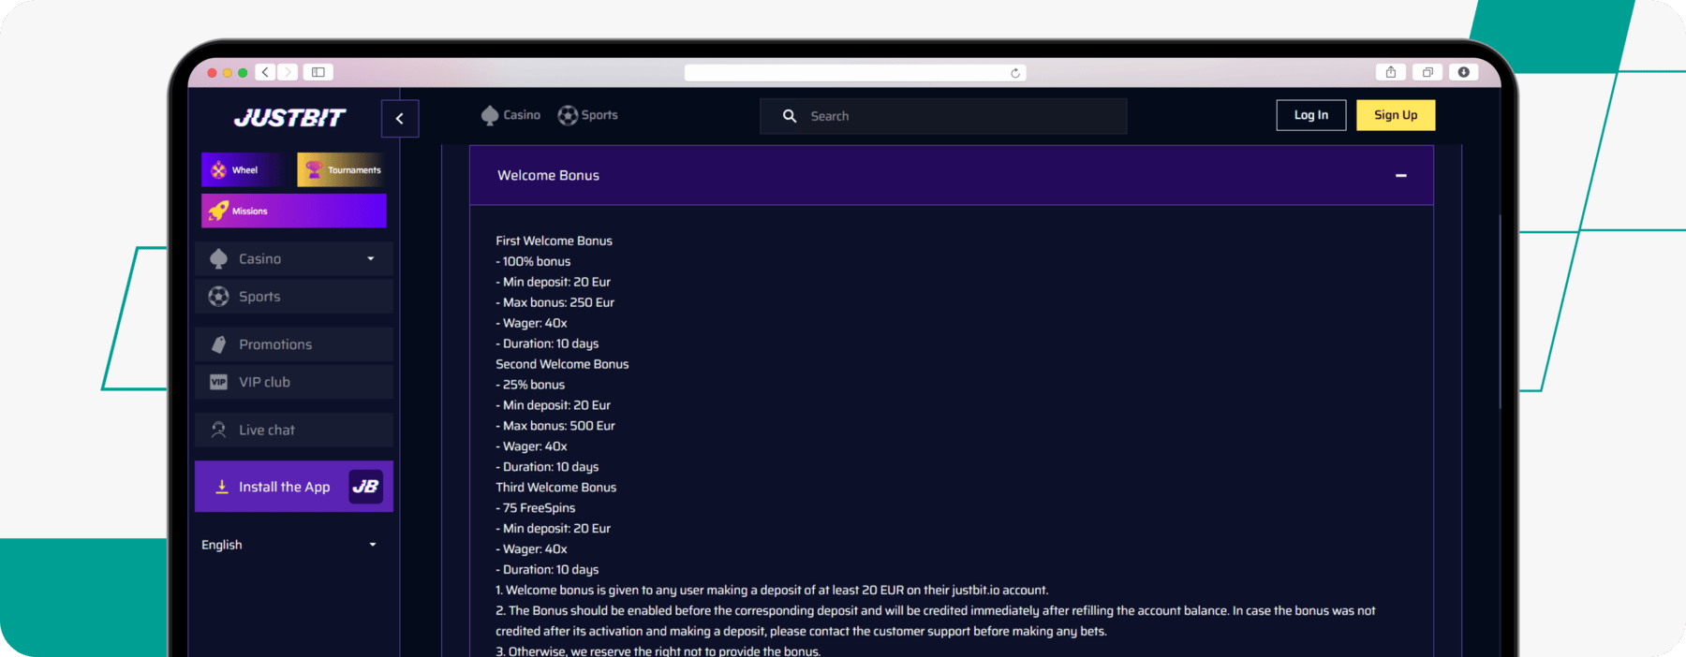Expand the Casino sidebar dropdown arrow
Screen dimensions: 1686x657
tap(371, 259)
